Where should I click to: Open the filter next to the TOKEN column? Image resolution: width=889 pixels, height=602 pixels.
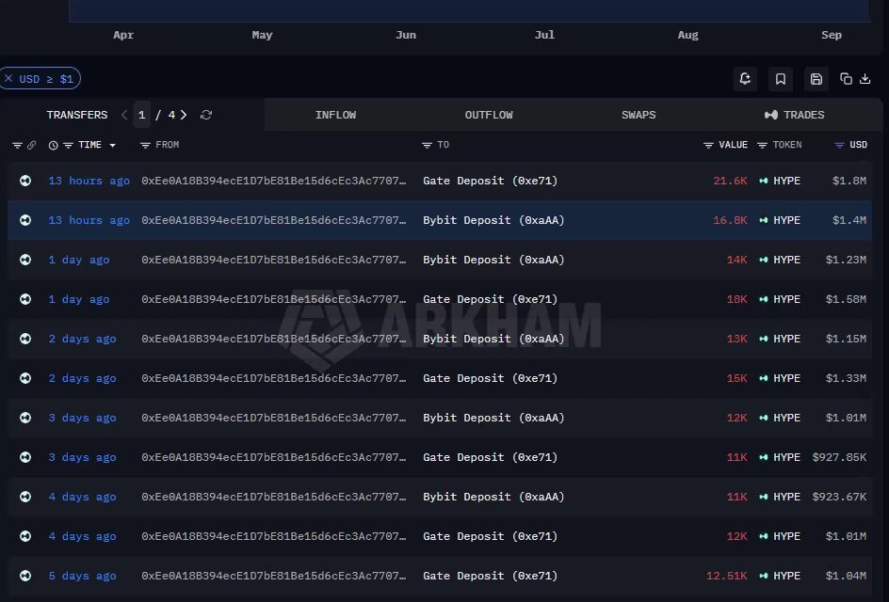click(762, 146)
